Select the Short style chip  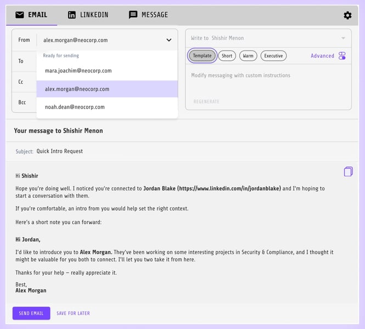pyautogui.click(x=227, y=56)
